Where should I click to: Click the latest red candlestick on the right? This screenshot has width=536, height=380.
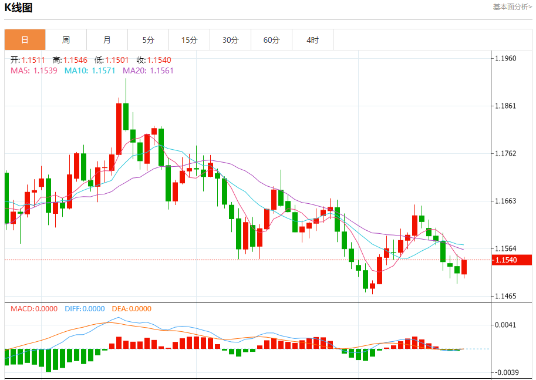point(464,267)
